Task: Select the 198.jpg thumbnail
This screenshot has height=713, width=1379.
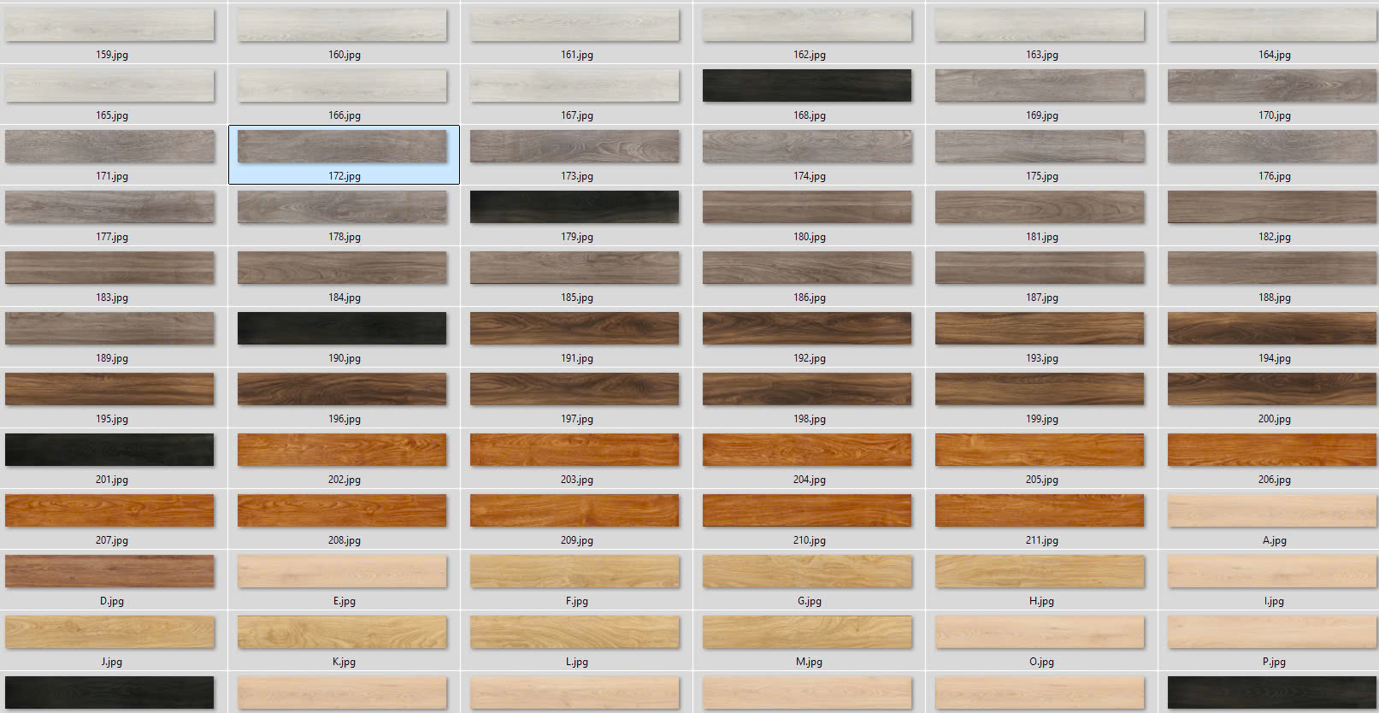Action: click(807, 389)
